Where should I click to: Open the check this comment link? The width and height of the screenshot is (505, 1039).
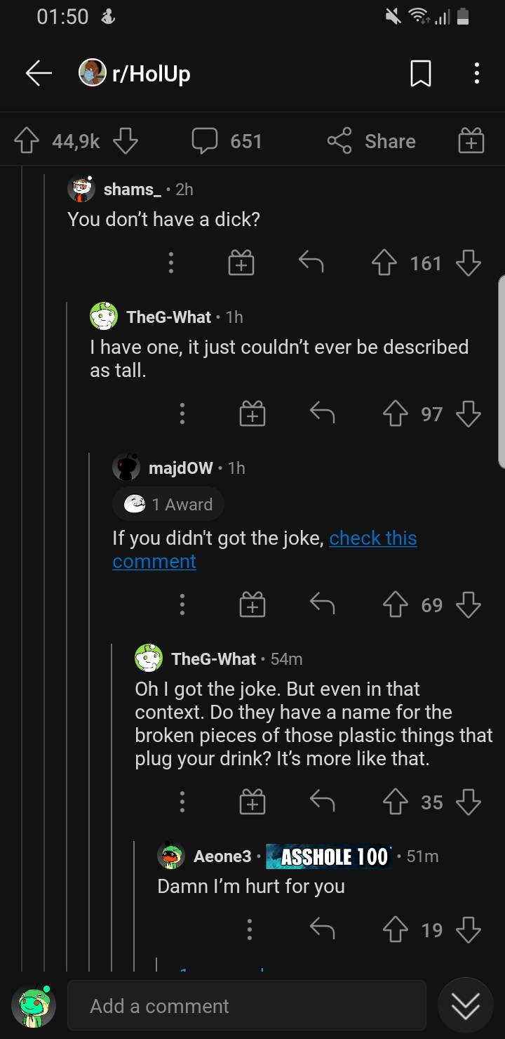coord(372,538)
